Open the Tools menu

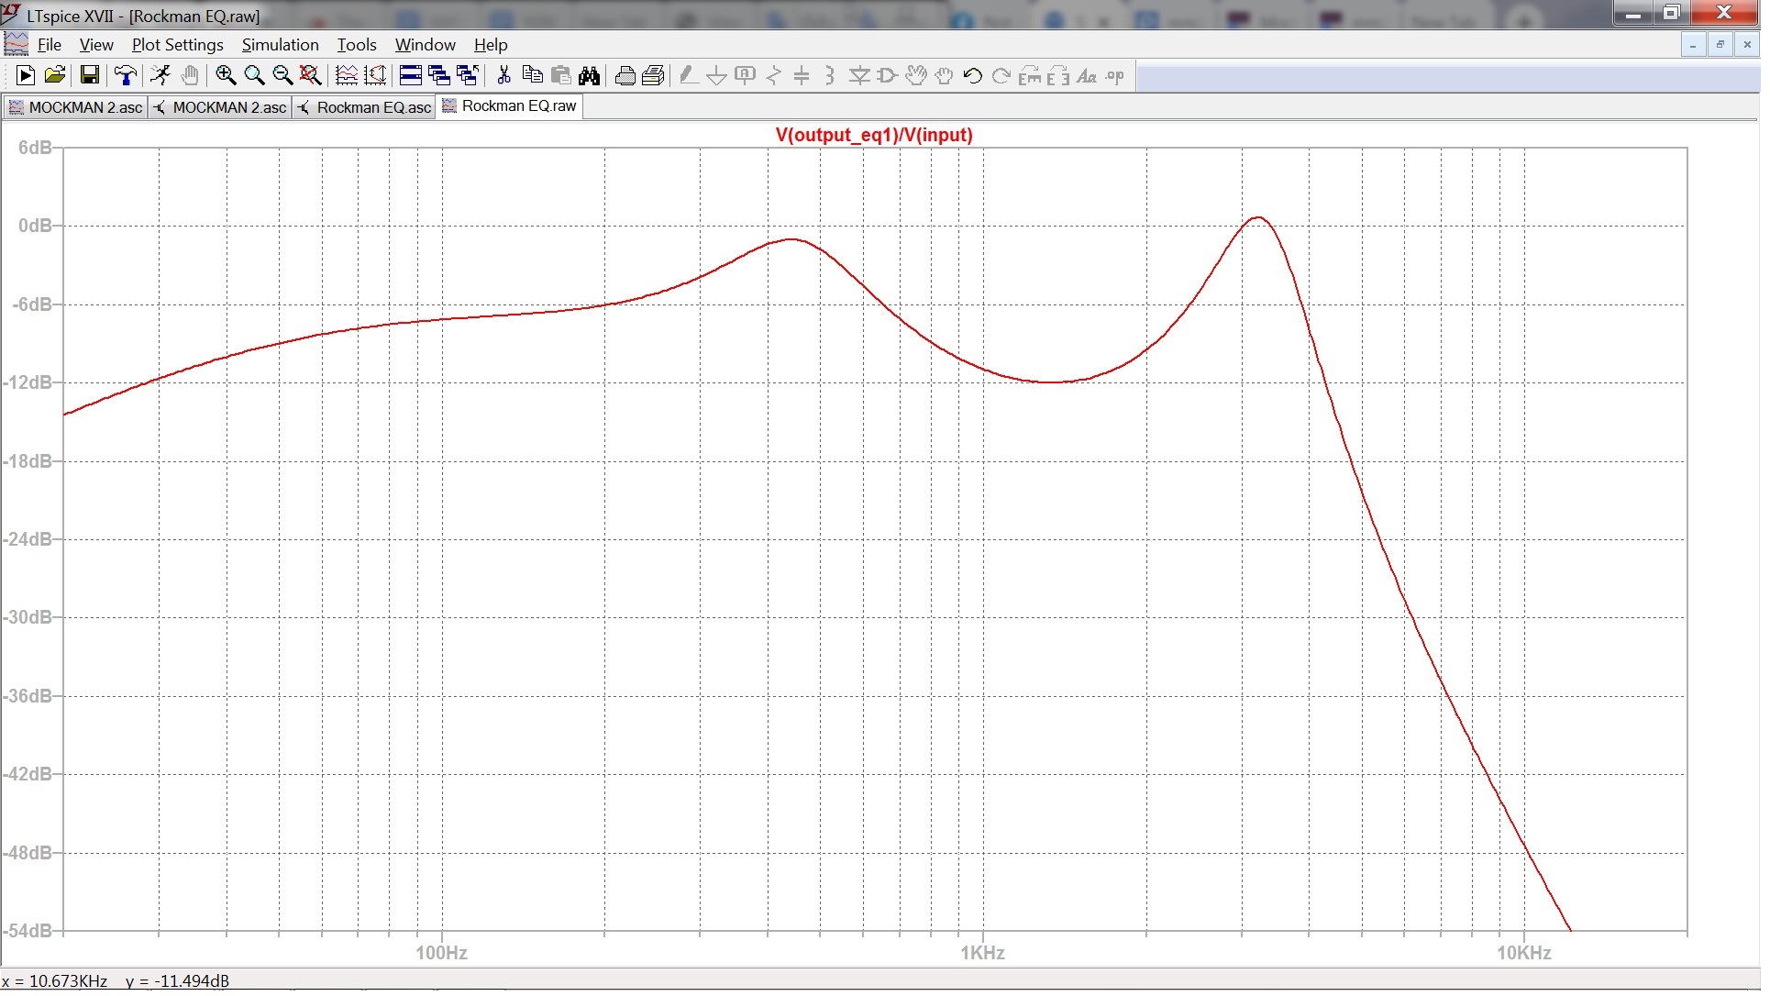pos(356,45)
